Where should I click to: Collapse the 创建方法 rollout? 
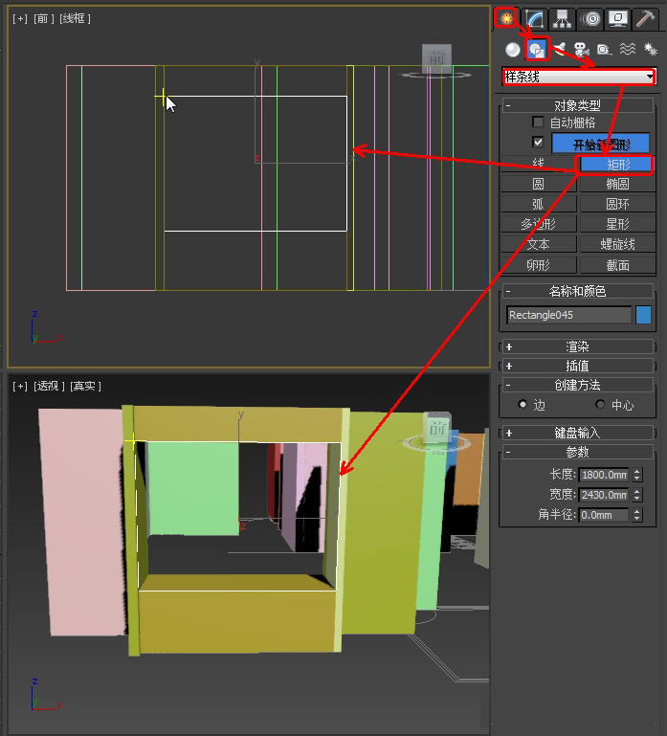(577, 386)
